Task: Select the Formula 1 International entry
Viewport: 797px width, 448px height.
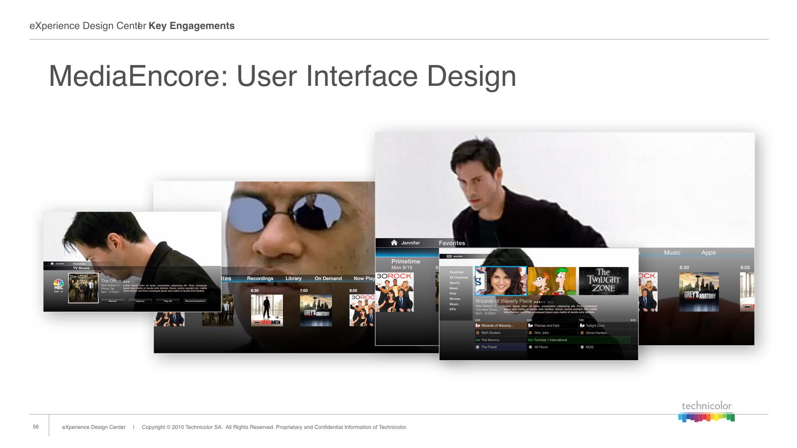Action: tap(579, 340)
